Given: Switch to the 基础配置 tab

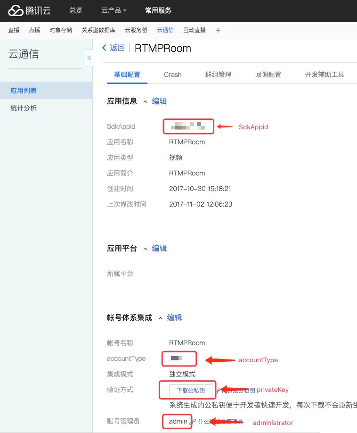Looking at the screenshot, I should tap(127, 75).
